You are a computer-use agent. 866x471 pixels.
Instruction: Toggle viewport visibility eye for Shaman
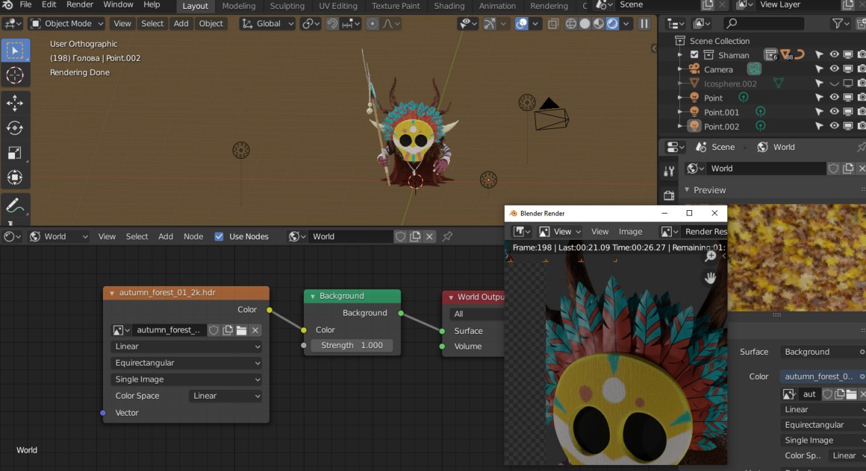[x=834, y=55]
